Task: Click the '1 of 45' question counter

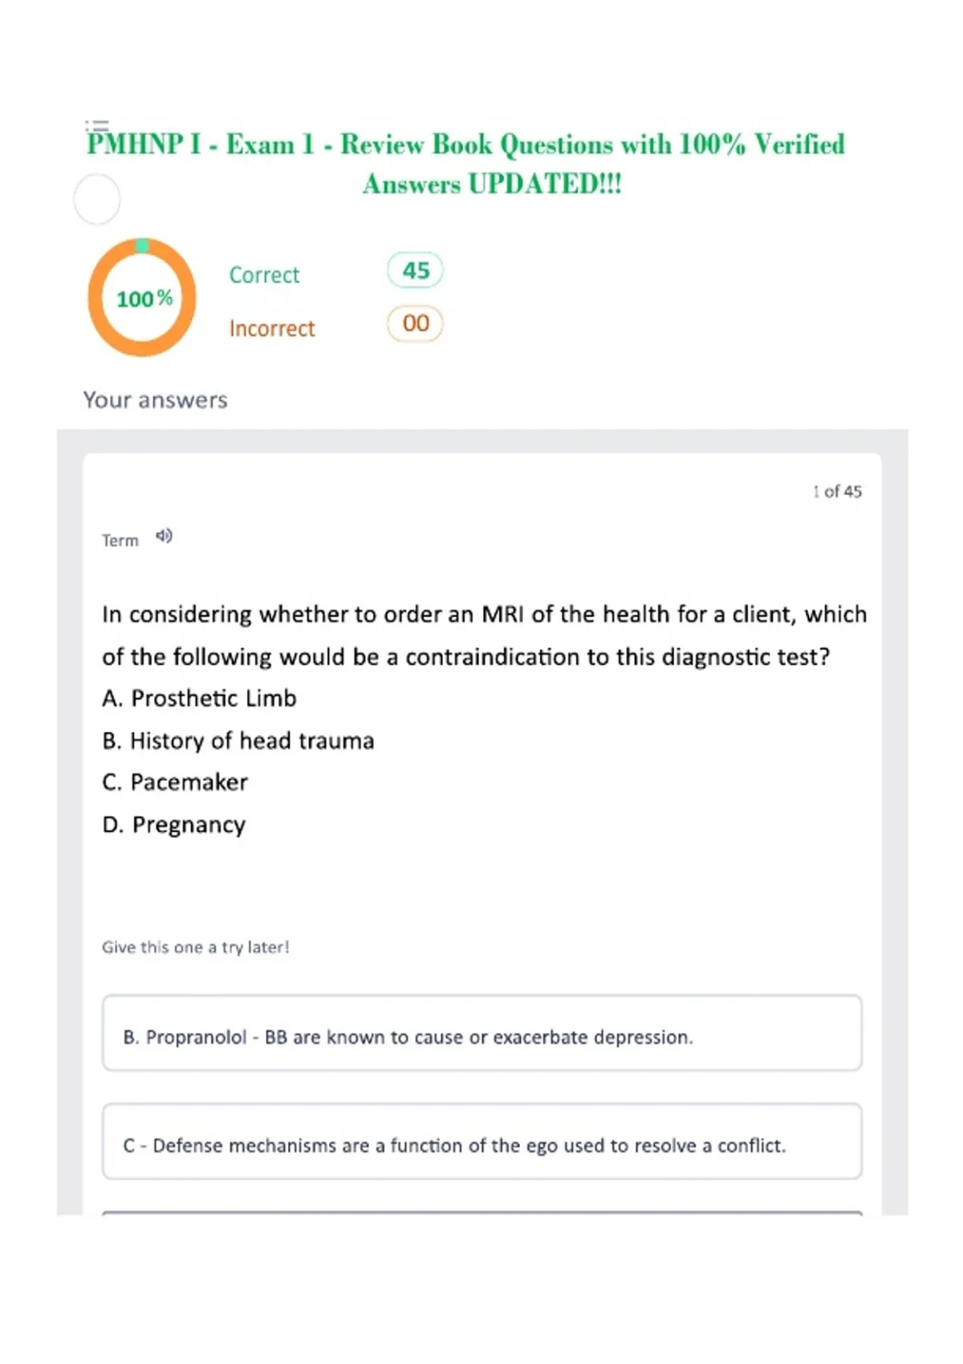Action: (x=837, y=491)
